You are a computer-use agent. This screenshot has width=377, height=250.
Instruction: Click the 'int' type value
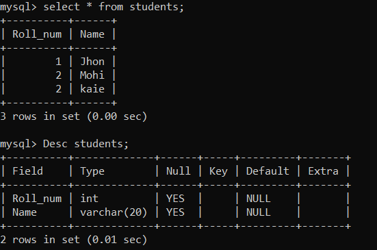(89, 199)
